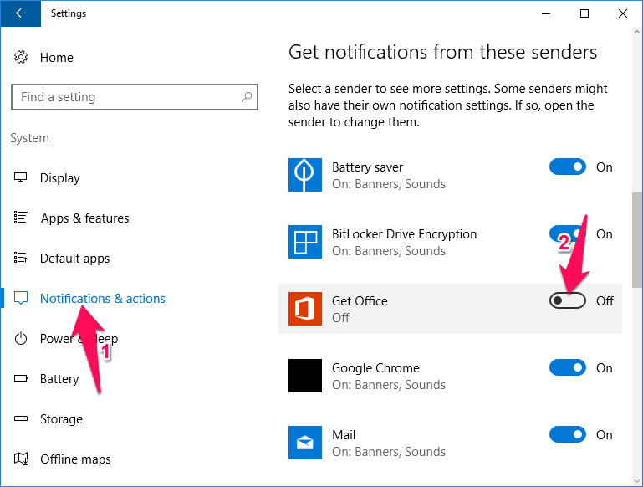
Task: Go back with the arrow button
Action: pos(20,13)
